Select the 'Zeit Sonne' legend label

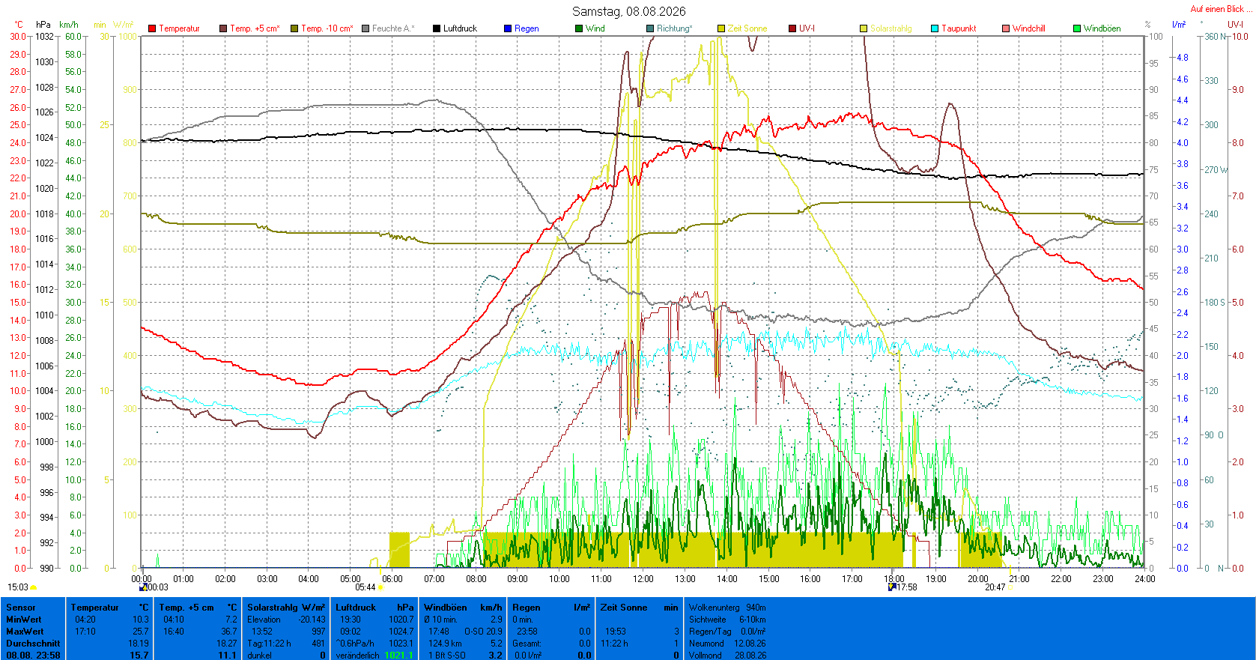coord(747,28)
